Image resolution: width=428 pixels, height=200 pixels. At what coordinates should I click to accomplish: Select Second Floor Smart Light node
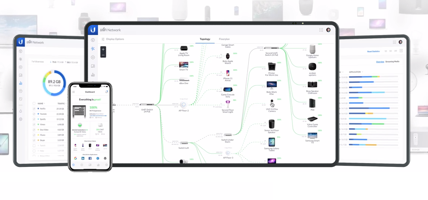[x=228, y=107]
